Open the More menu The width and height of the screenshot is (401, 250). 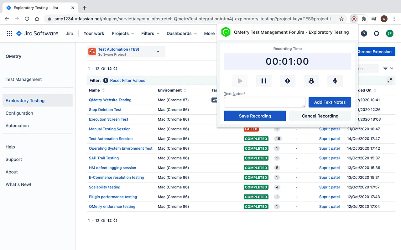click(x=209, y=33)
